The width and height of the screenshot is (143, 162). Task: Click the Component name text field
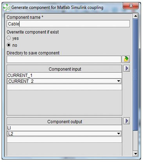point(68,24)
